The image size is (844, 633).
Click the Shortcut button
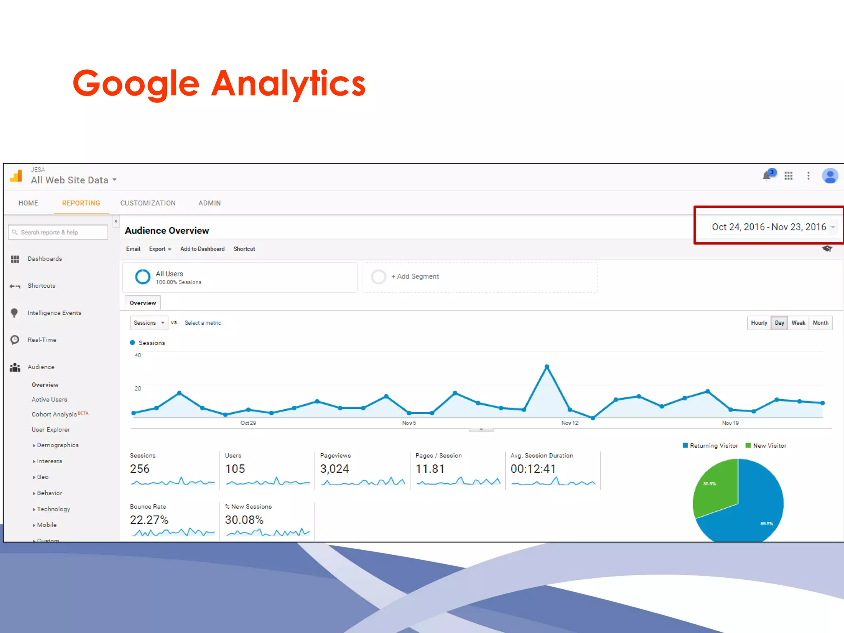point(244,249)
